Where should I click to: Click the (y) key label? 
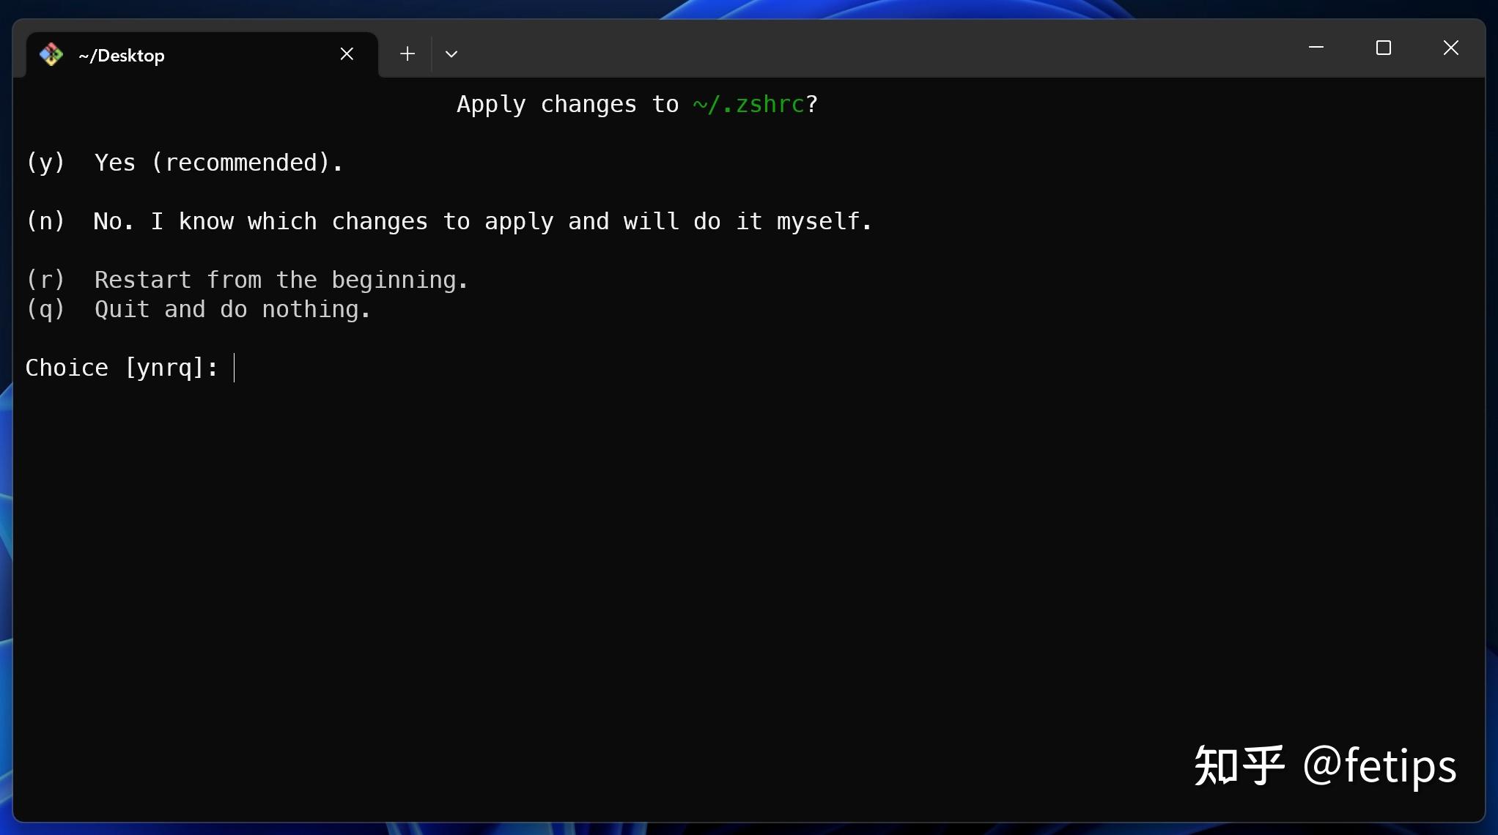pos(45,163)
